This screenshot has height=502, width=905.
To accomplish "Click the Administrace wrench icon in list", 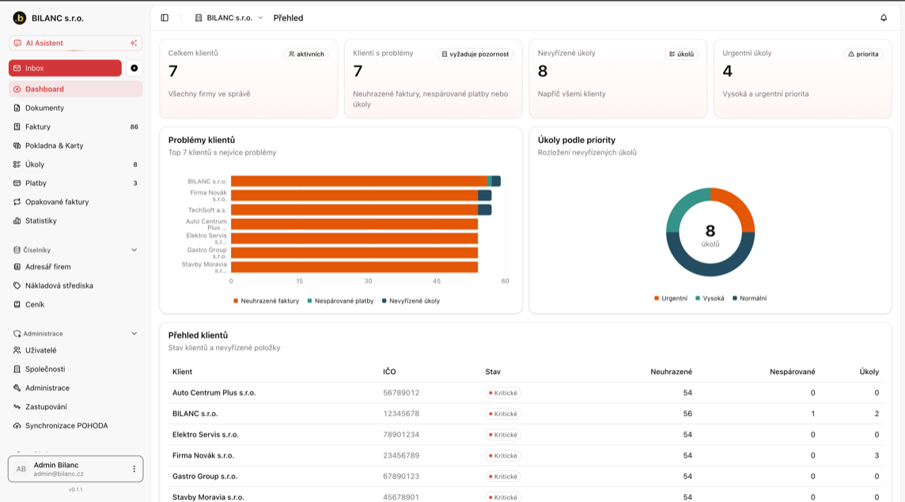I will coord(17,387).
